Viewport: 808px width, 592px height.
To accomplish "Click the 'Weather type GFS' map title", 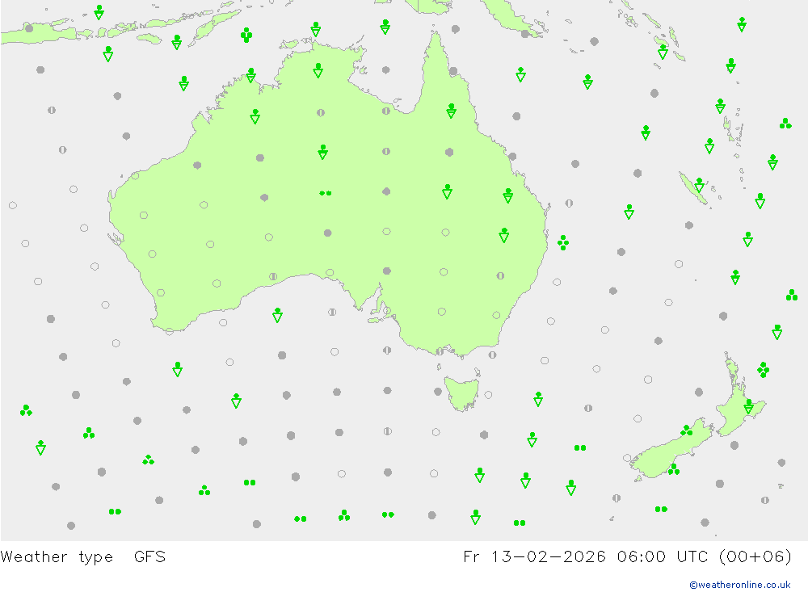I will point(83,557).
